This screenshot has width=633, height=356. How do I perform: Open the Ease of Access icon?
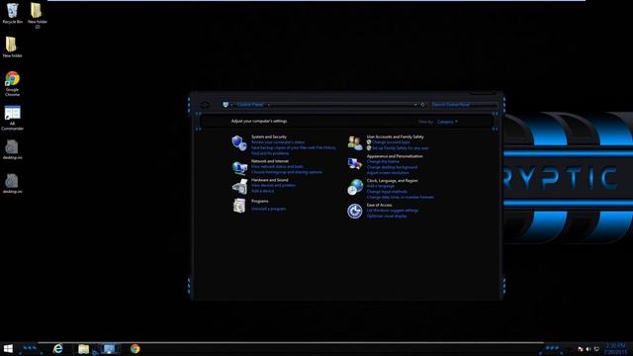click(x=355, y=211)
